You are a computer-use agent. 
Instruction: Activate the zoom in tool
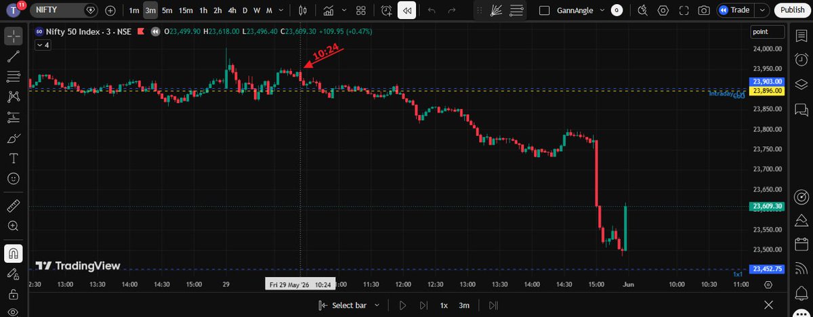pos(13,226)
